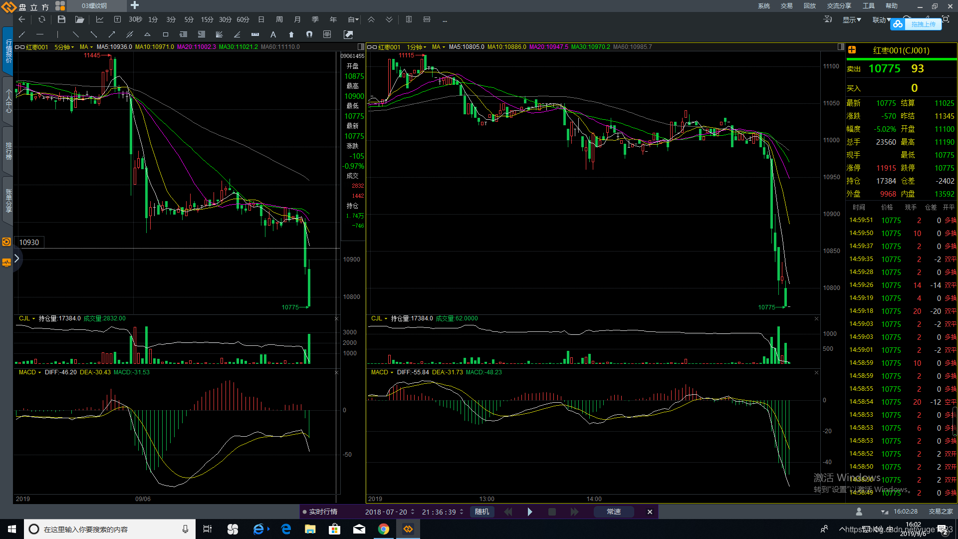This screenshot has height=539, width=958.
Task: Switch to the 60分 period
Action: (243, 19)
